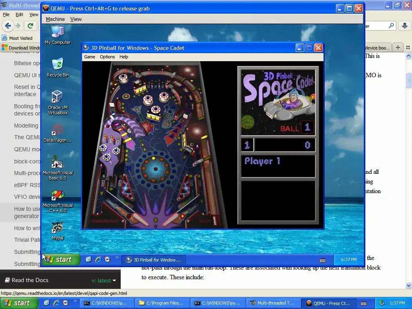Screen dimensions: 412x309
Task: Click the Read the Docs book icon
Action: tap(7, 280)
